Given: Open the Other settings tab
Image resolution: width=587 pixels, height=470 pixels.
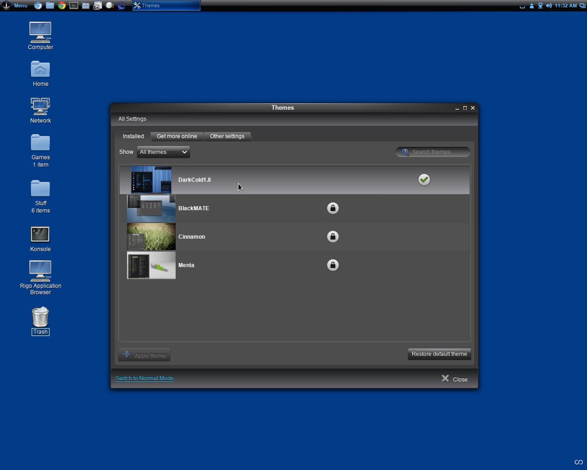Looking at the screenshot, I should pyautogui.click(x=227, y=136).
